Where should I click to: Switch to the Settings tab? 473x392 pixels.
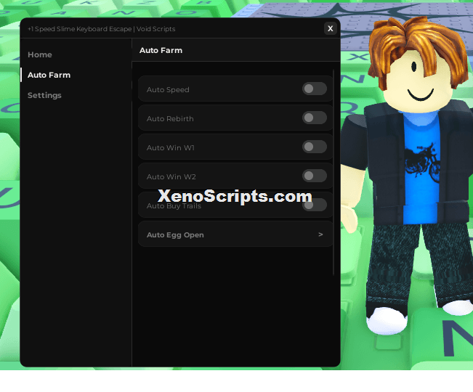click(x=44, y=95)
